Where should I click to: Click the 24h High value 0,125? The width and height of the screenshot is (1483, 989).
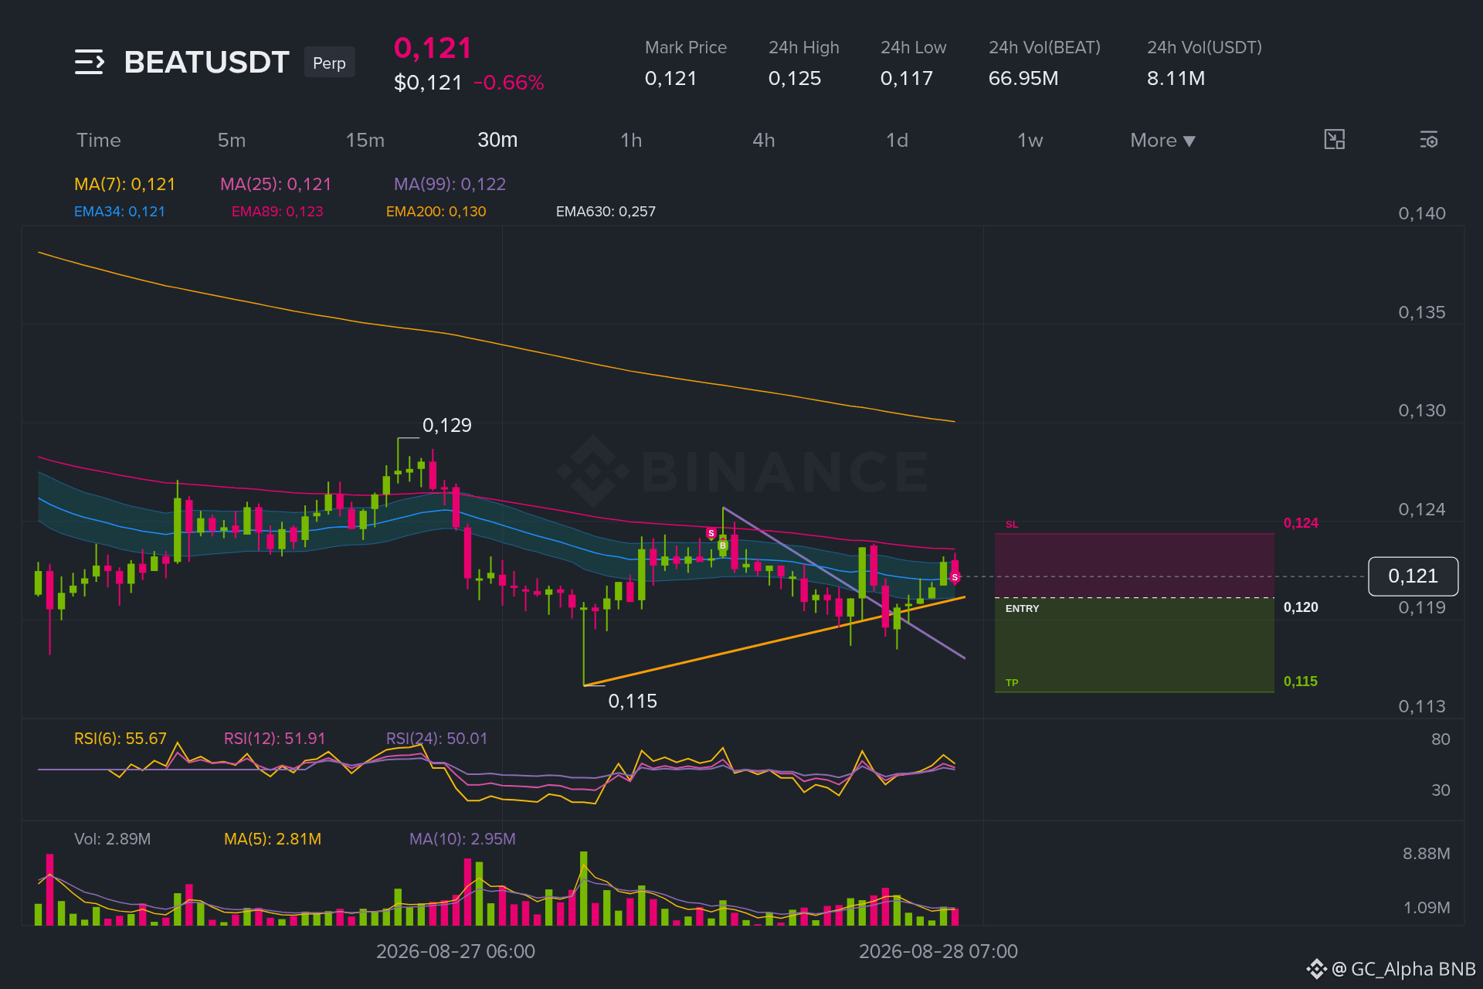pyautogui.click(x=795, y=78)
